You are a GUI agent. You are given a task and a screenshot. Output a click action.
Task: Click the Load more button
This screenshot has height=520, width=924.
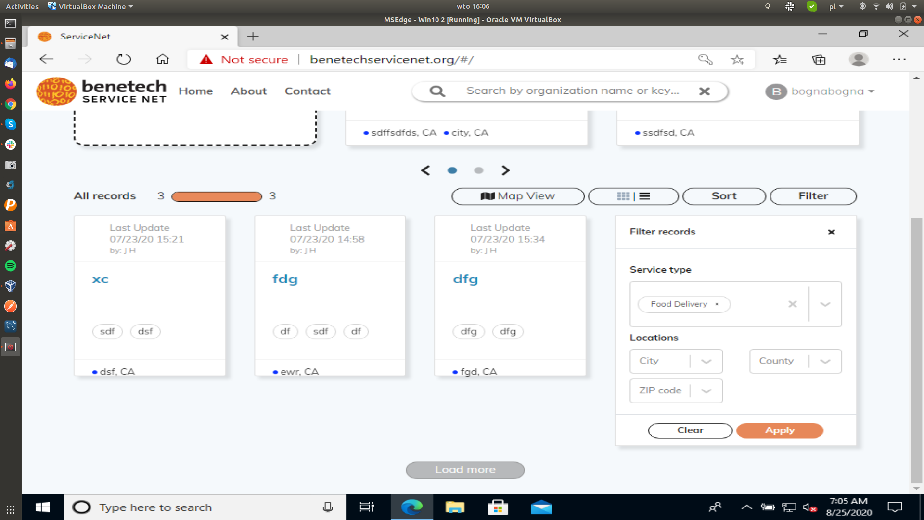coord(465,469)
